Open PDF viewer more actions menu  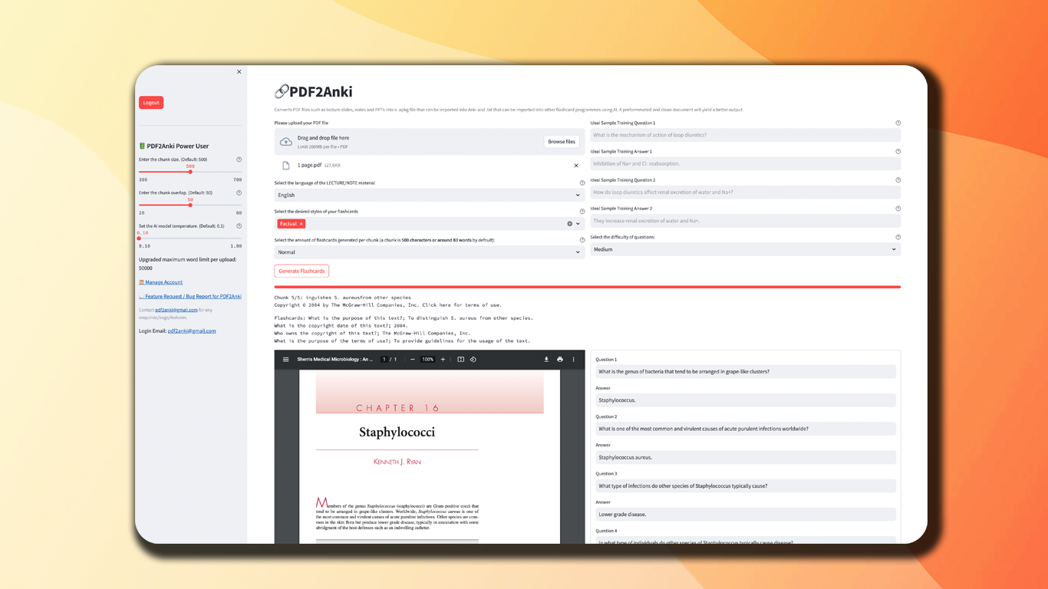pyautogui.click(x=573, y=360)
